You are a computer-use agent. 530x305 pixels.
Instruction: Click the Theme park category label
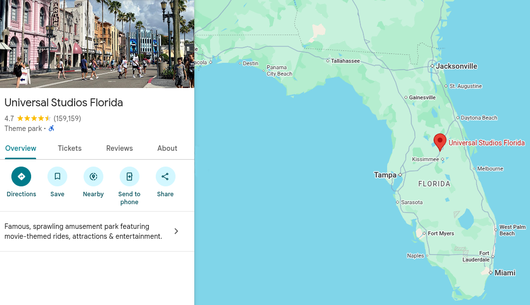(x=23, y=129)
